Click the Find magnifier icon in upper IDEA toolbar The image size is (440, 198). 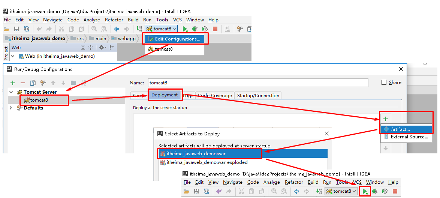(94, 28)
